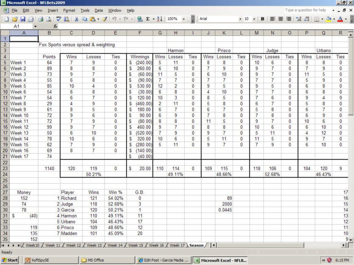Image resolution: width=354 pixels, height=265 pixels.
Task: Insert a hyperlink with the globe icon
Action: pyautogui.click(x=140, y=19)
